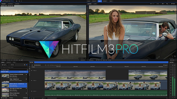
Task: Mute the Audio 1 track
Action: coord(32,91)
